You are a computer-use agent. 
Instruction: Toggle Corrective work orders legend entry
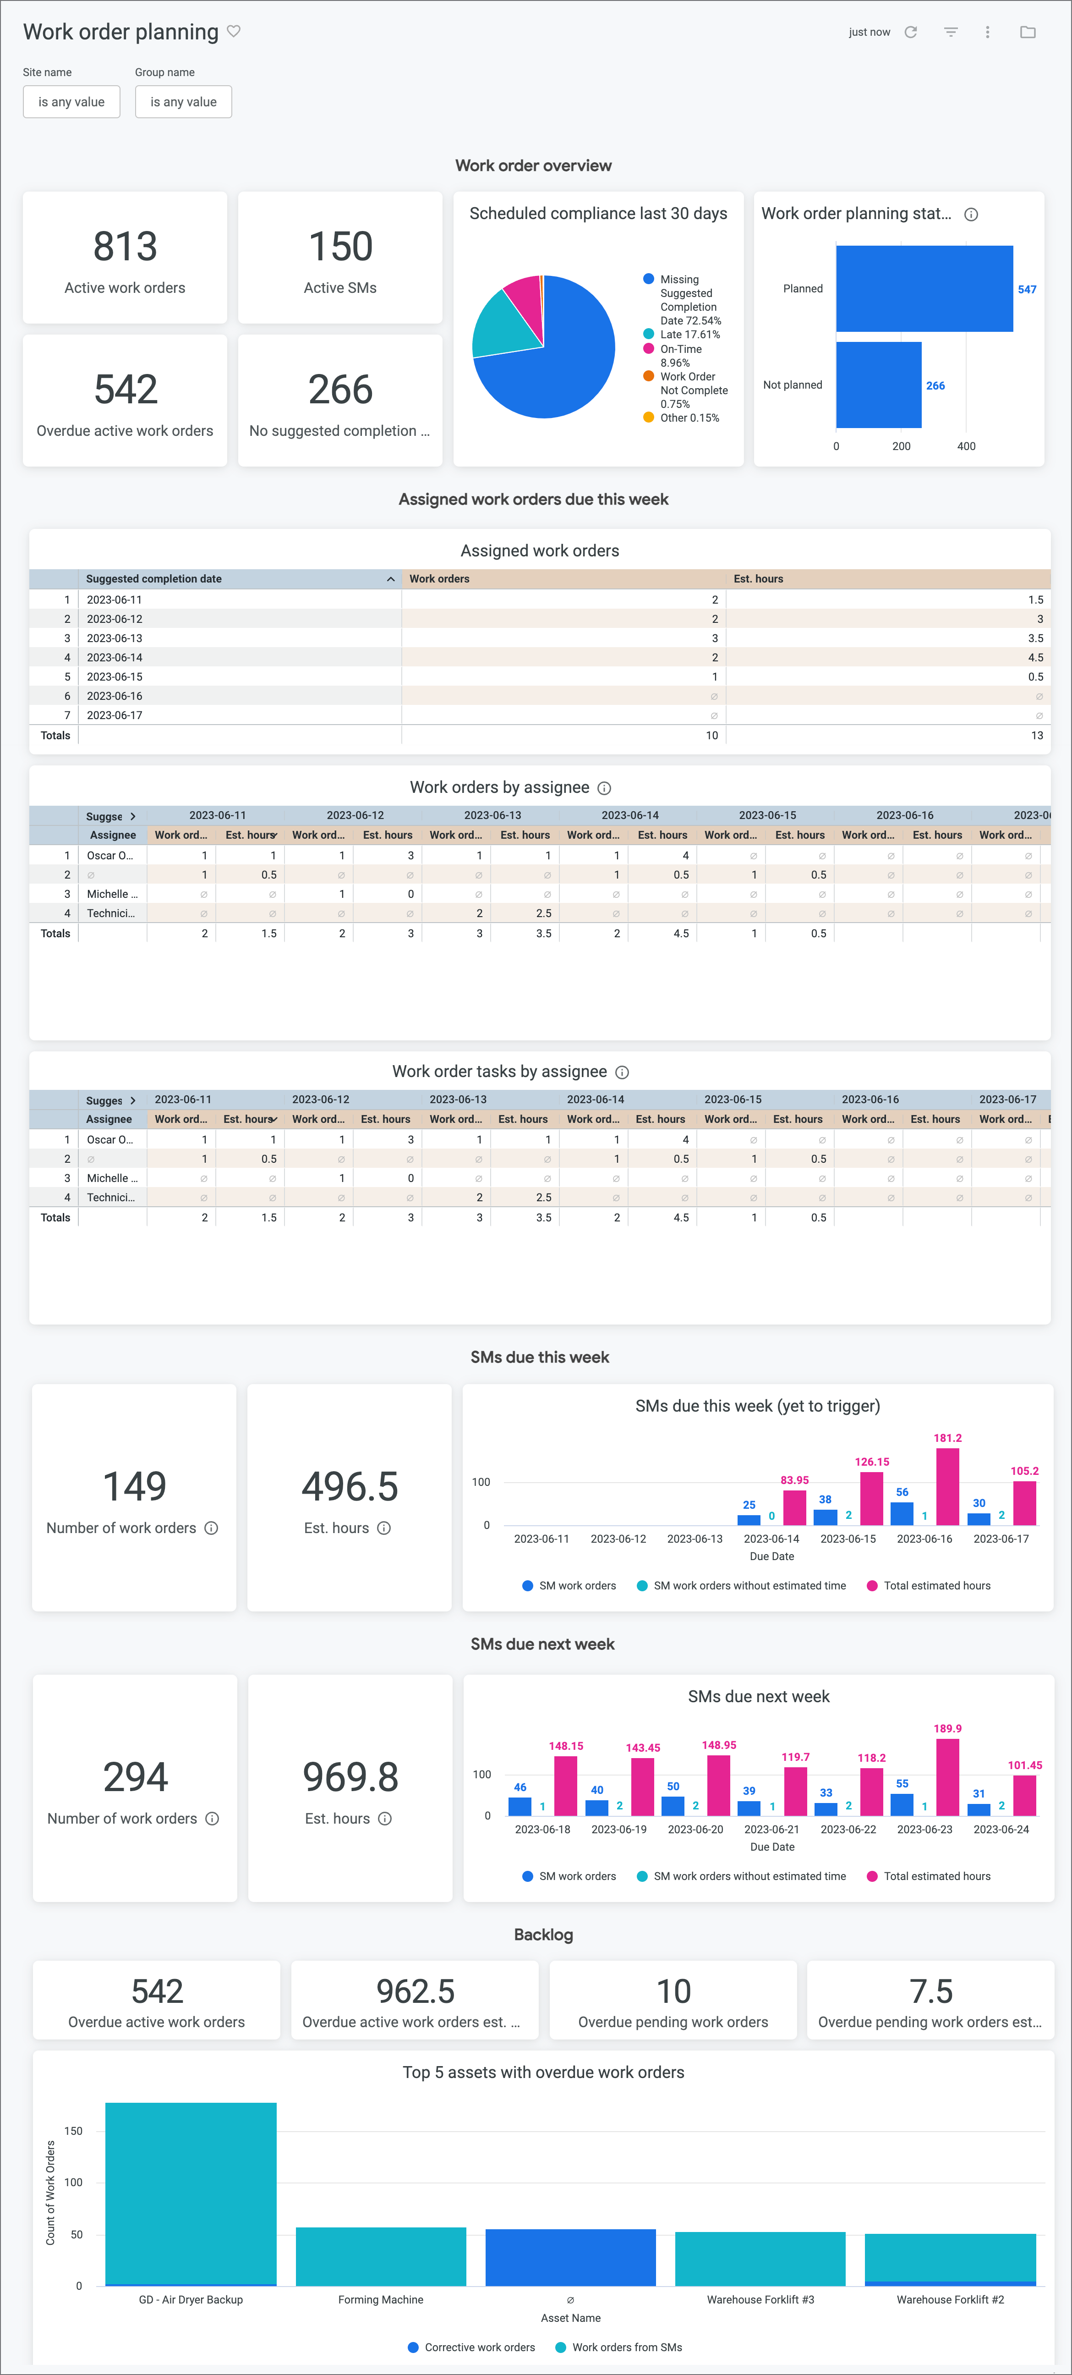(x=471, y=2348)
